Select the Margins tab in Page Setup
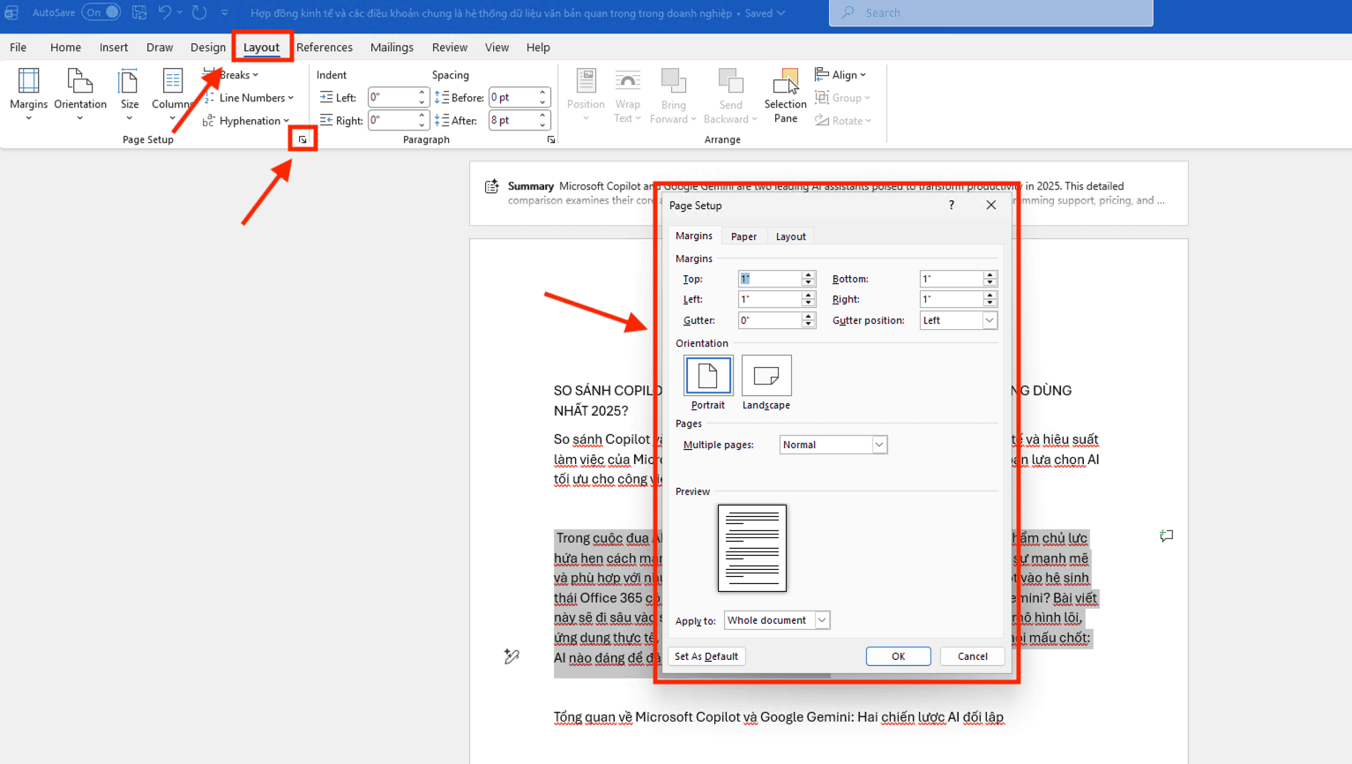Viewport: 1352px width, 764px height. pos(694,236)
